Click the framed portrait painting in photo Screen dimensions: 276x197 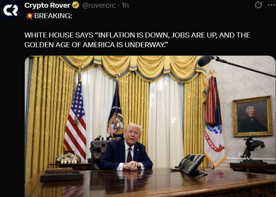click(x=252, y=116)
